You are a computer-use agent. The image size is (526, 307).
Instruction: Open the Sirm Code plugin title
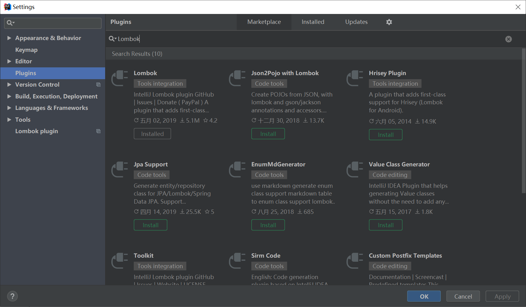[x=266, y=256]
